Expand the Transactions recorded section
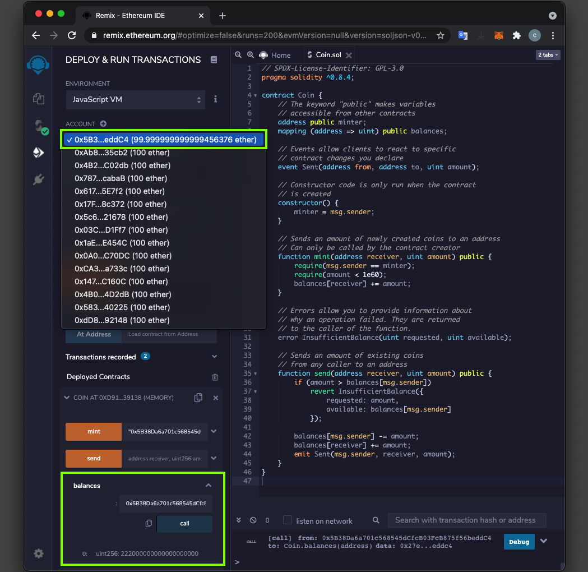 [214, 356]
